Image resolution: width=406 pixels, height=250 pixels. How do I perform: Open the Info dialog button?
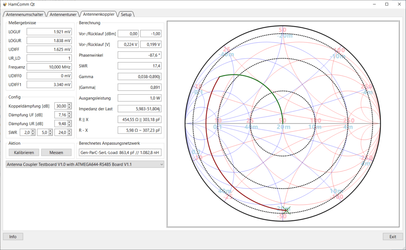tap(13, 237)
